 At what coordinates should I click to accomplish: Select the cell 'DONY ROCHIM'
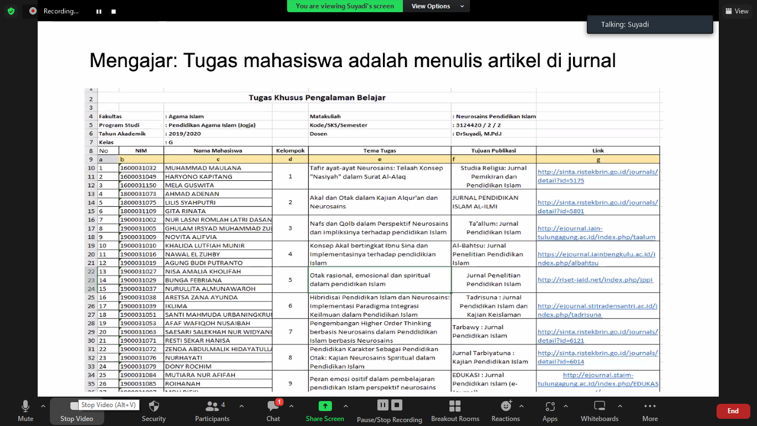218,367
